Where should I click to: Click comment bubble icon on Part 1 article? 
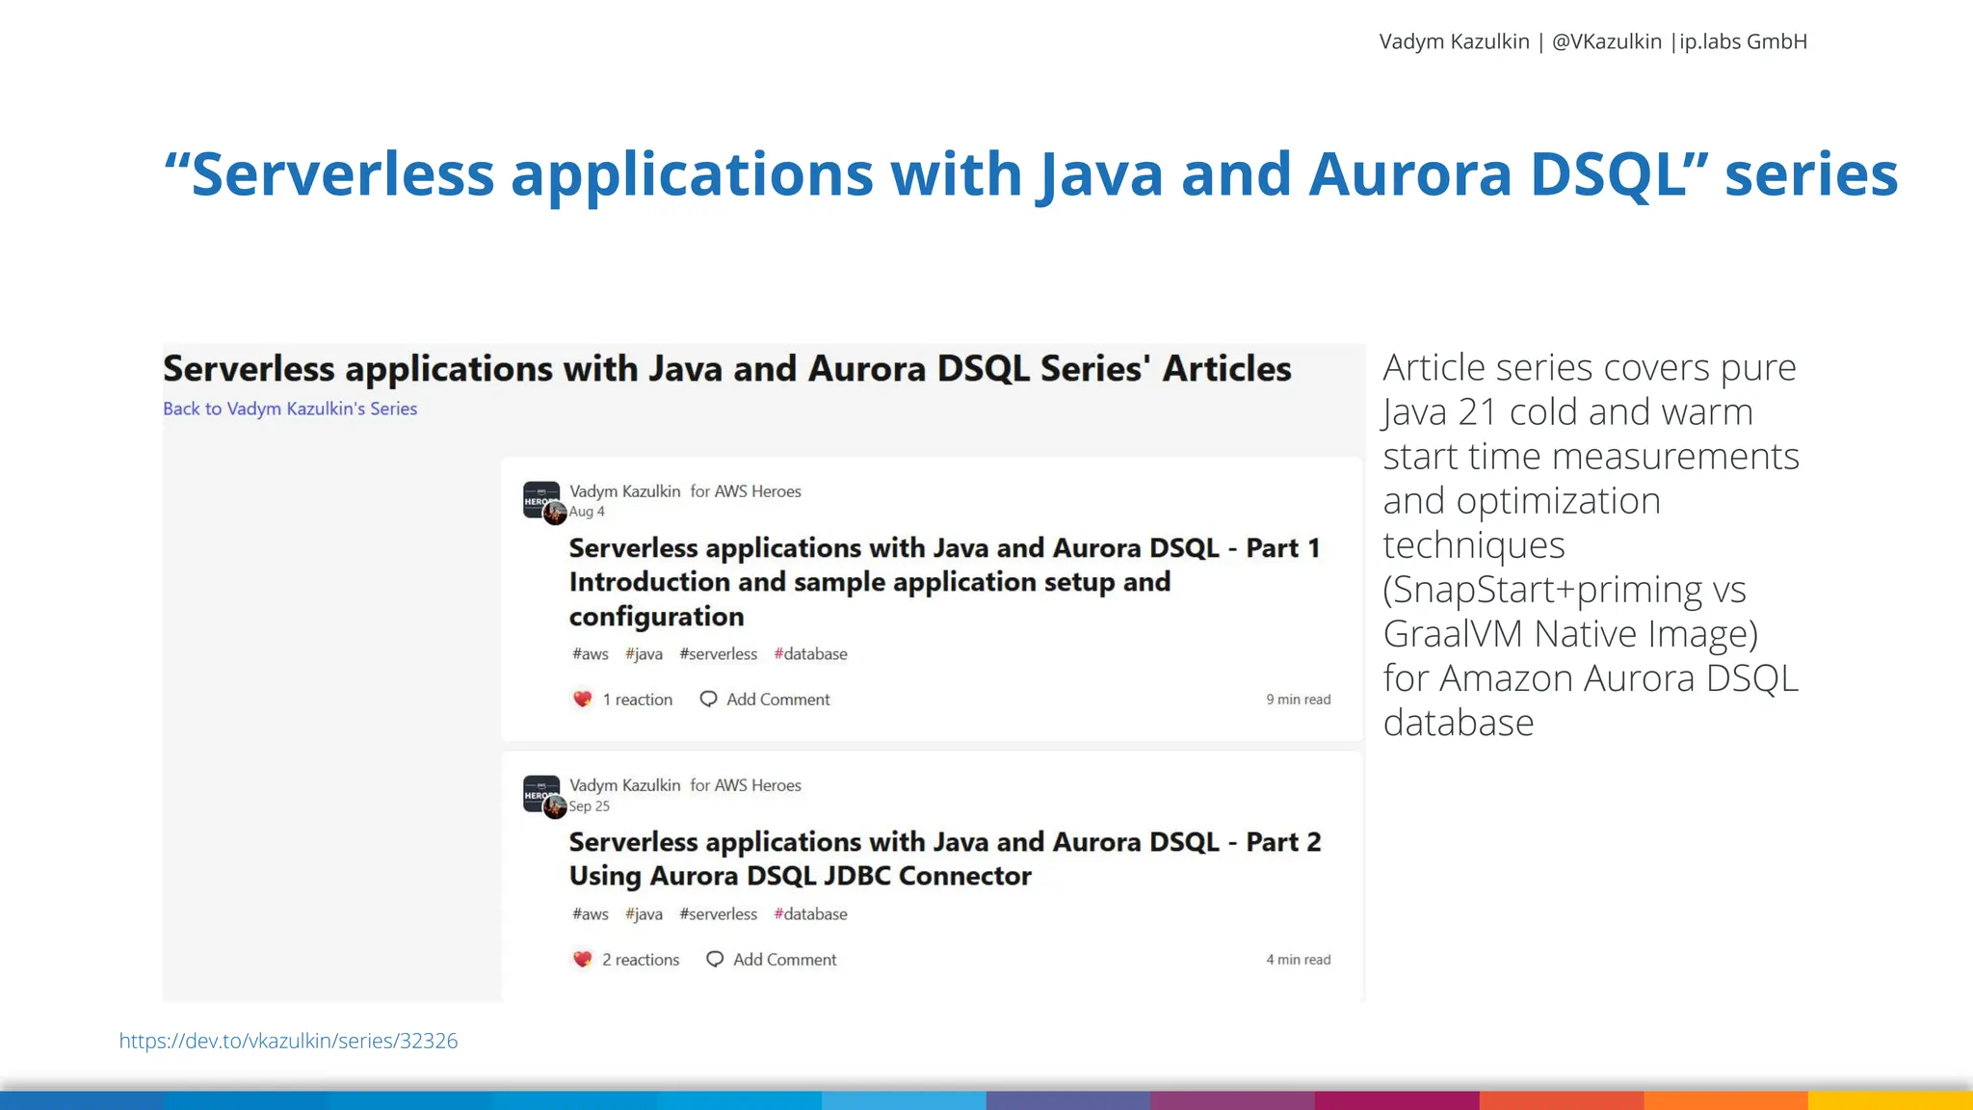[x=708, y=700]
